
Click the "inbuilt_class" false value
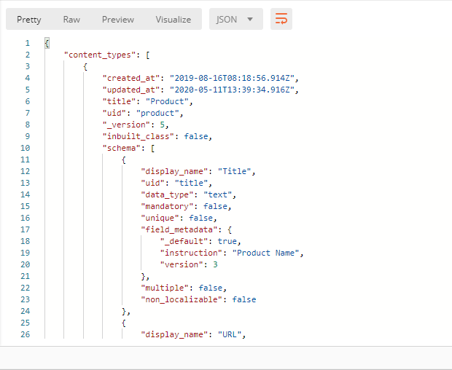(195, 136)
